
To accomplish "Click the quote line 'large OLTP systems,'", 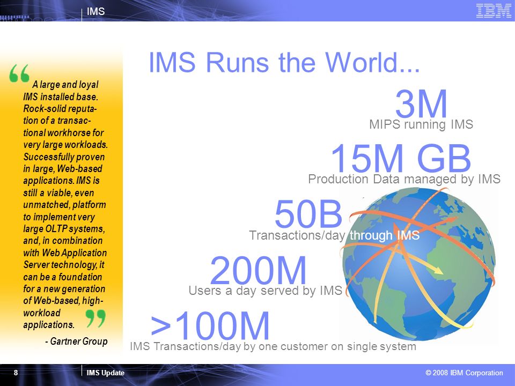I will tap(64, 228).
